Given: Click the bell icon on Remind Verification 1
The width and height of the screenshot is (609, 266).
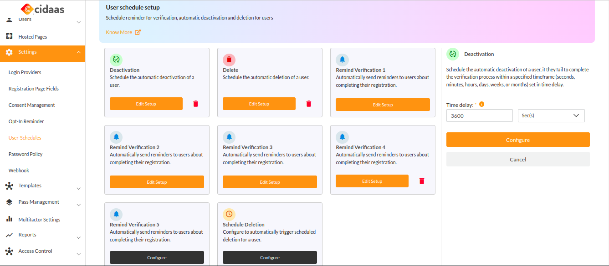Looking at the screenshot, I should (342, 60).
